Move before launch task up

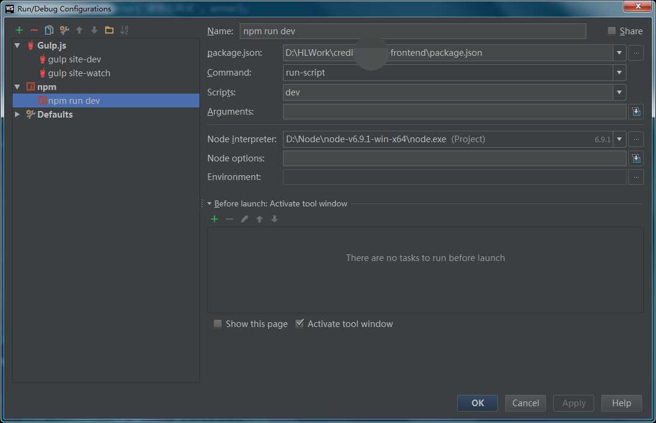coord(260,219)
